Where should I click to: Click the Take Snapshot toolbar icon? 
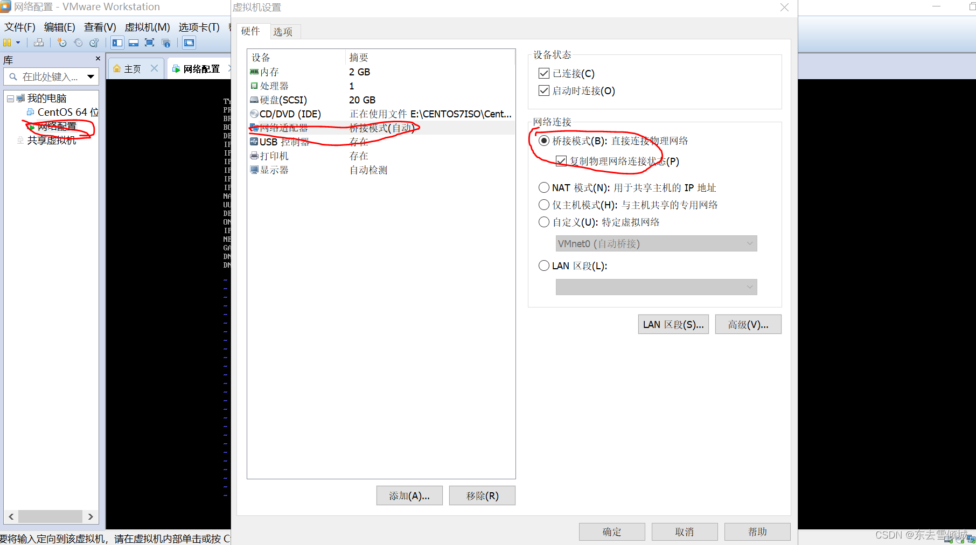coord(62,43)
